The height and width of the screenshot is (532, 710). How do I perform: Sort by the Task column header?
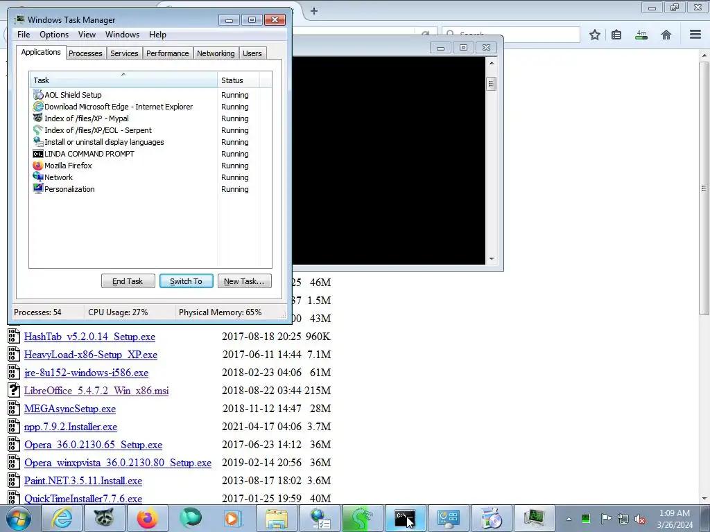tap(123, 80)
